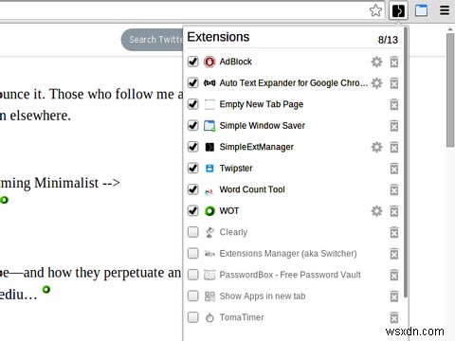Remove Extensions Manager (aka Switcher) trash icon
Viewport: 455px width, 341px height.
[x=394, y=254]
